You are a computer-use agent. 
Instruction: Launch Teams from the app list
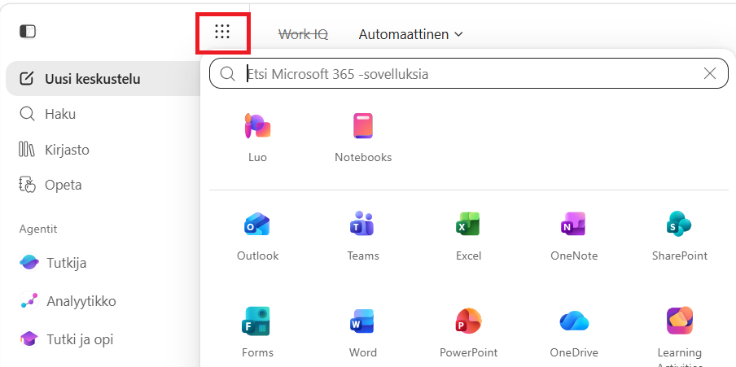tap(363, 224)
